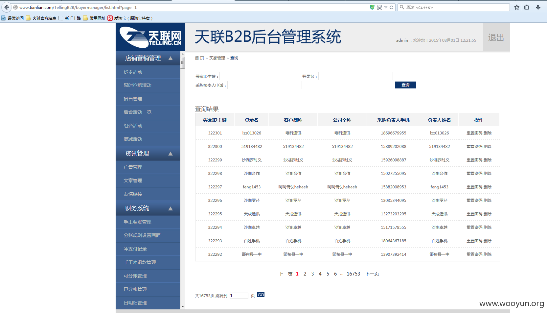Click the browser back arrow button
This screenshot has height=313, width=547.
coord(7,7)
